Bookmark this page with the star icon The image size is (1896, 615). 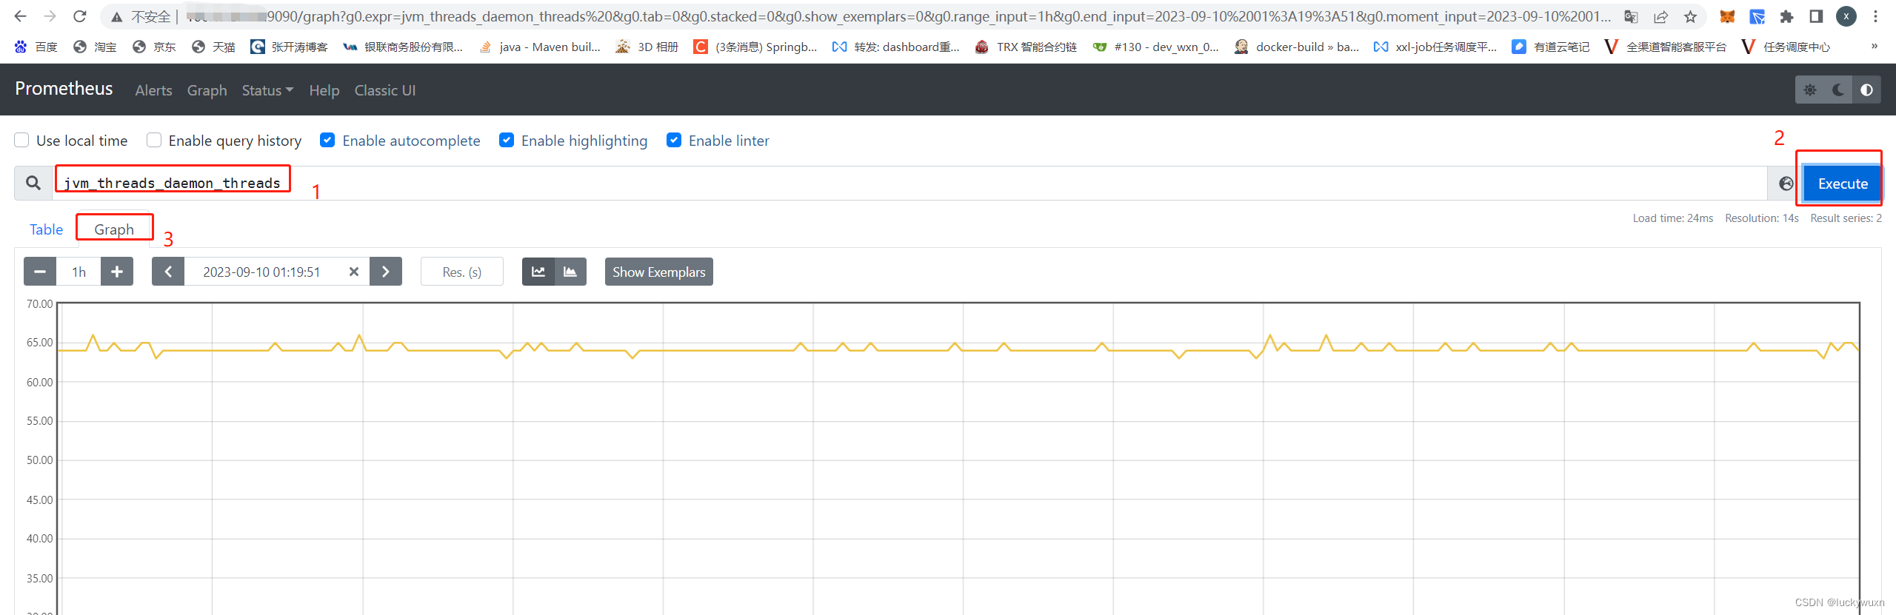(x=1690, y=16)
